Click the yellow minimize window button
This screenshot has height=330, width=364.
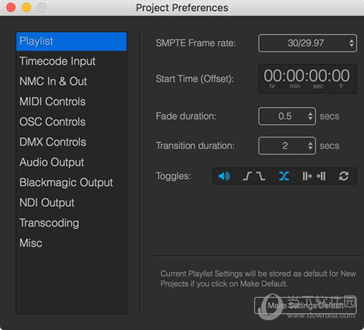click(26, 7)
